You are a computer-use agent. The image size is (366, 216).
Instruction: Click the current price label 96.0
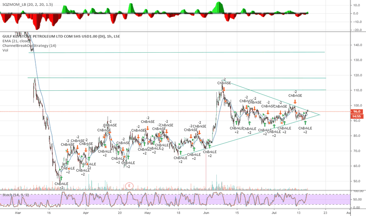357,112
